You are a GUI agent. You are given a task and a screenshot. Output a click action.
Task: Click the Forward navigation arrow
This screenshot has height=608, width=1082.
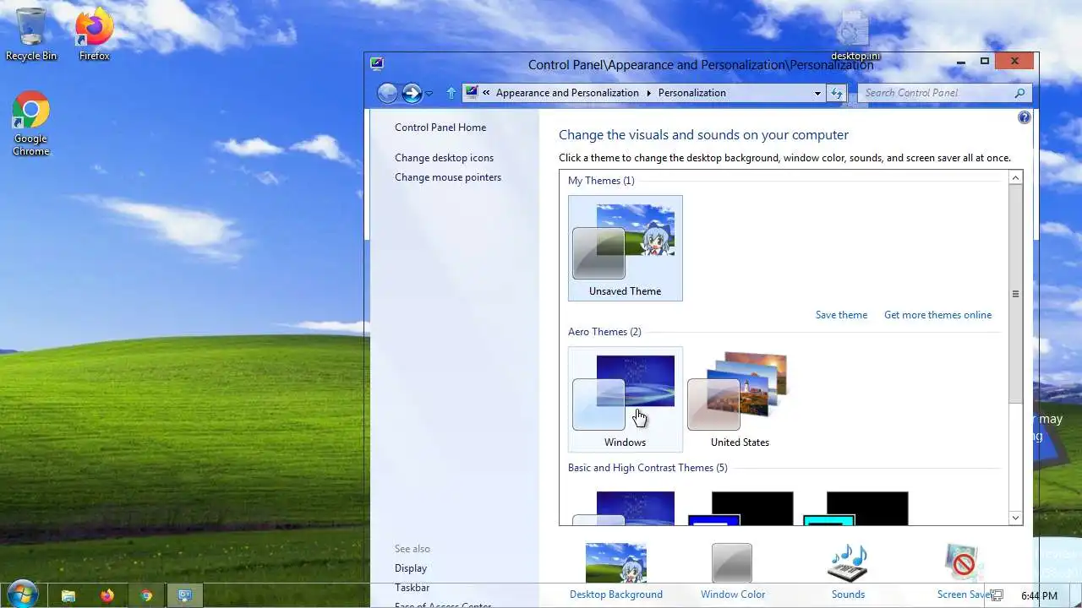tap(412, 93)
